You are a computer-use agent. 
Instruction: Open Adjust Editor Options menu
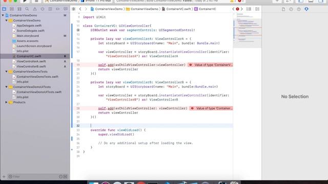249,9
